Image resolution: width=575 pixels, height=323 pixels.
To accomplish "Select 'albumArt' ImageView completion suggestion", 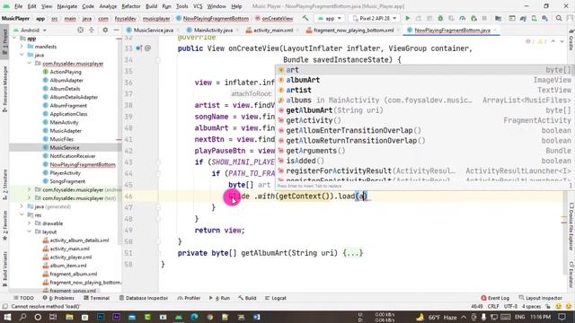I will (x=424, y=80).
